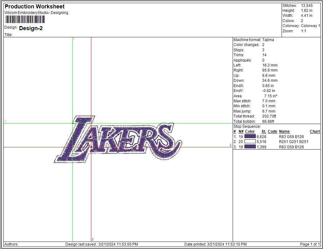Click the 'Code' column header
The height and width of the screenshot is (249, 323).
tap(272, 131)
